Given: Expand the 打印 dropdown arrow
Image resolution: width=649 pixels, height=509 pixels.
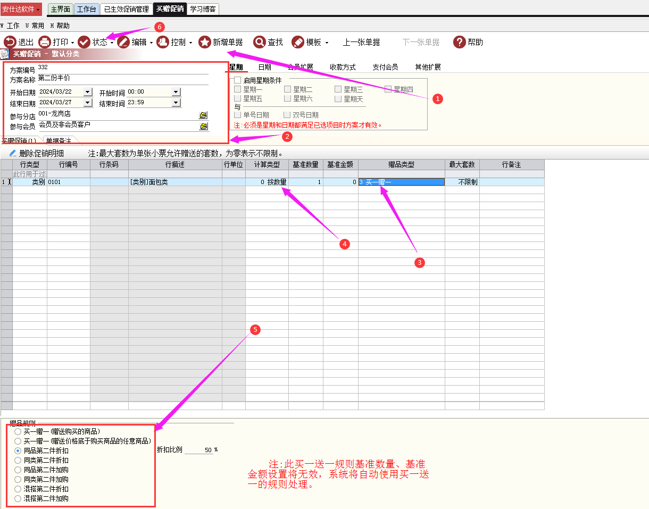Looking at the screenshot, I should coord(72,43).
